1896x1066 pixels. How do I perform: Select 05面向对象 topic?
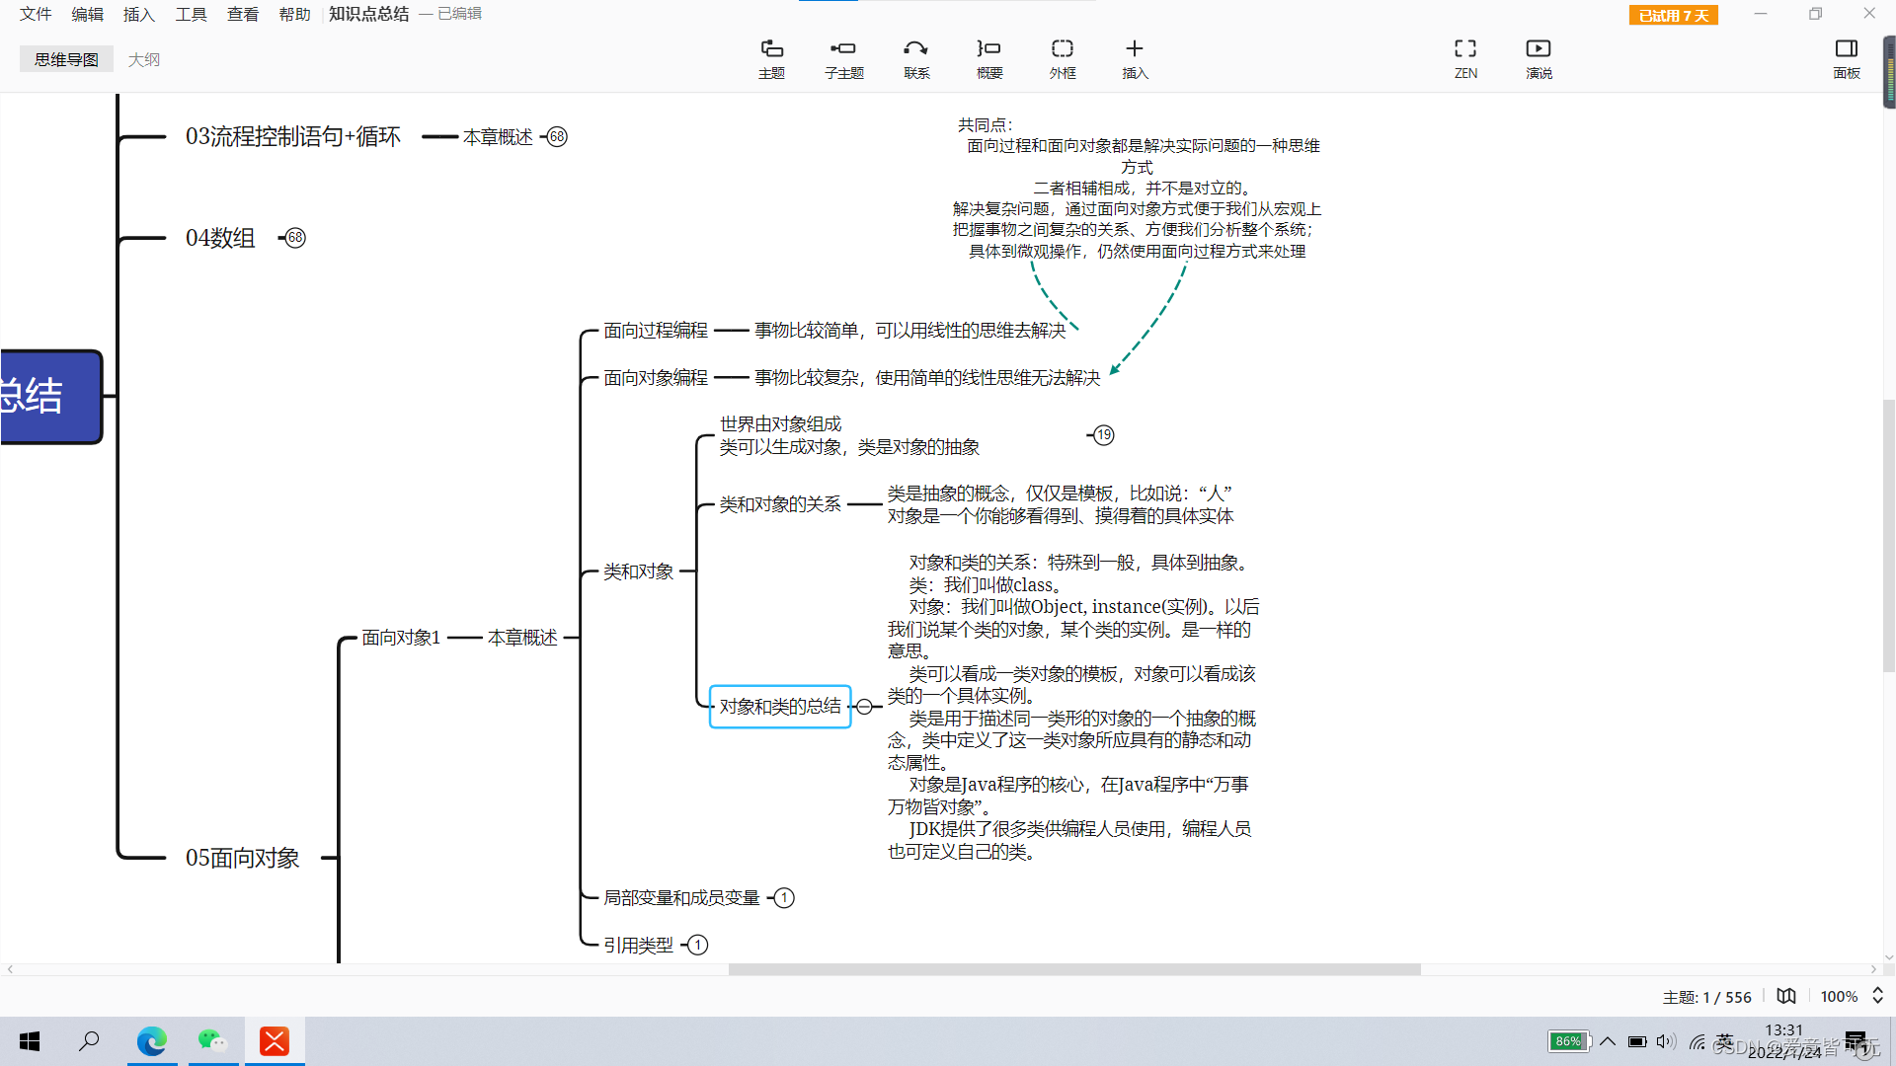coord(242,858)
